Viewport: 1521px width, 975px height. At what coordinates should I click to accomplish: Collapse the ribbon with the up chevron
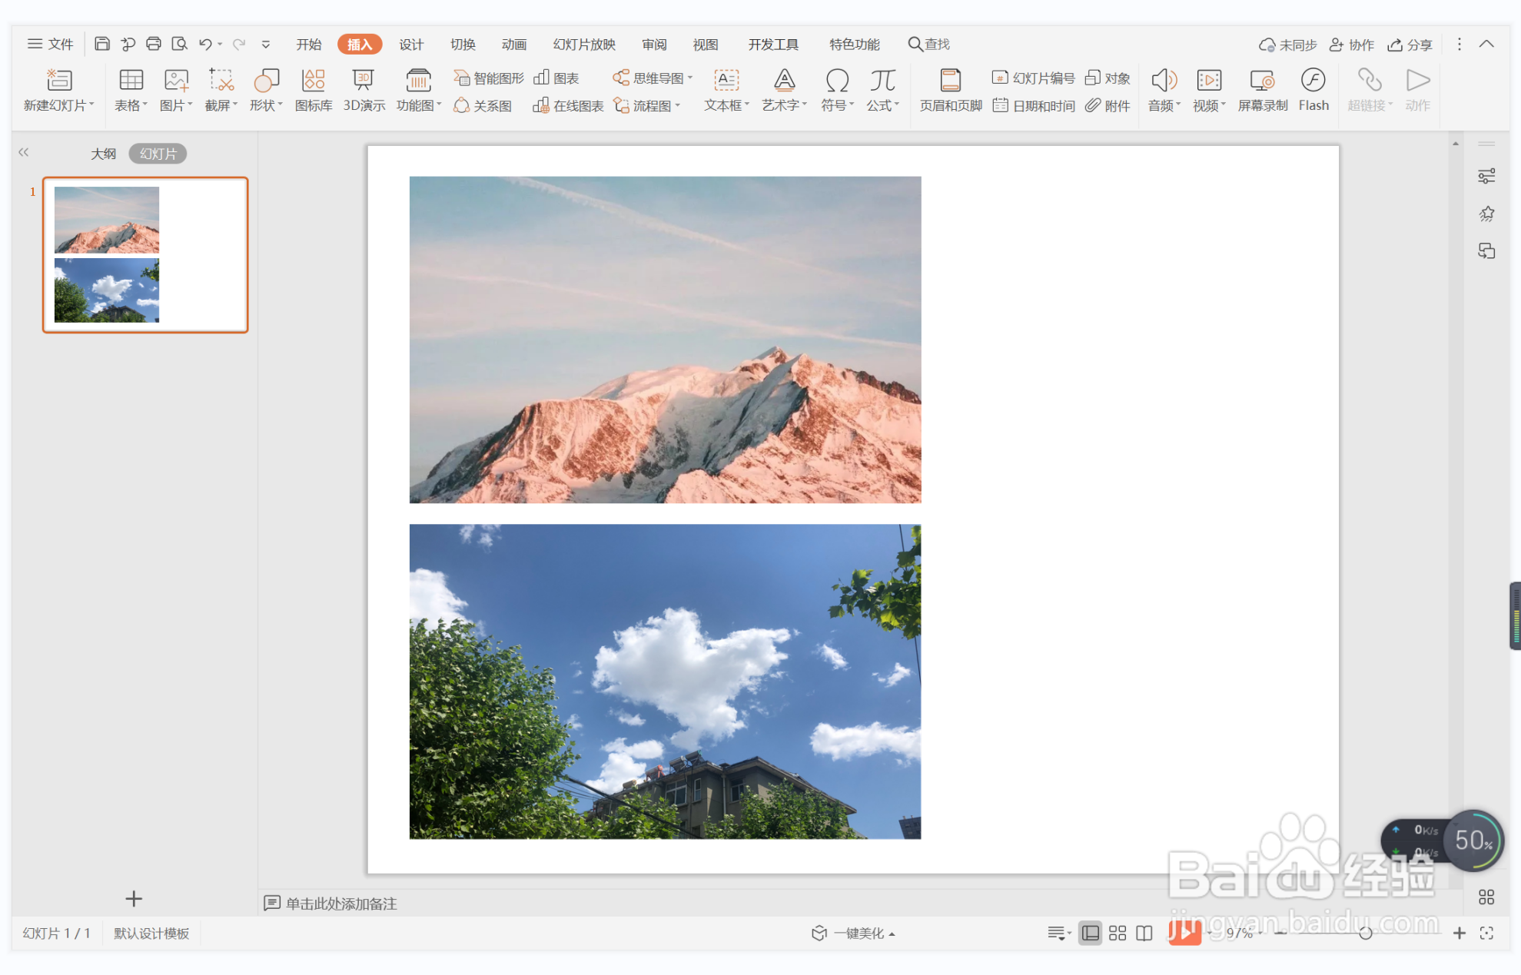(1486, 44)
